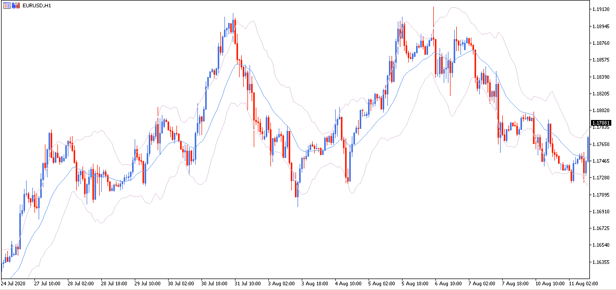Image resolution: width=616 pixels, height=290 pixels.
Task: Click the 1.17465 price axis label
Action: (599, 161)
